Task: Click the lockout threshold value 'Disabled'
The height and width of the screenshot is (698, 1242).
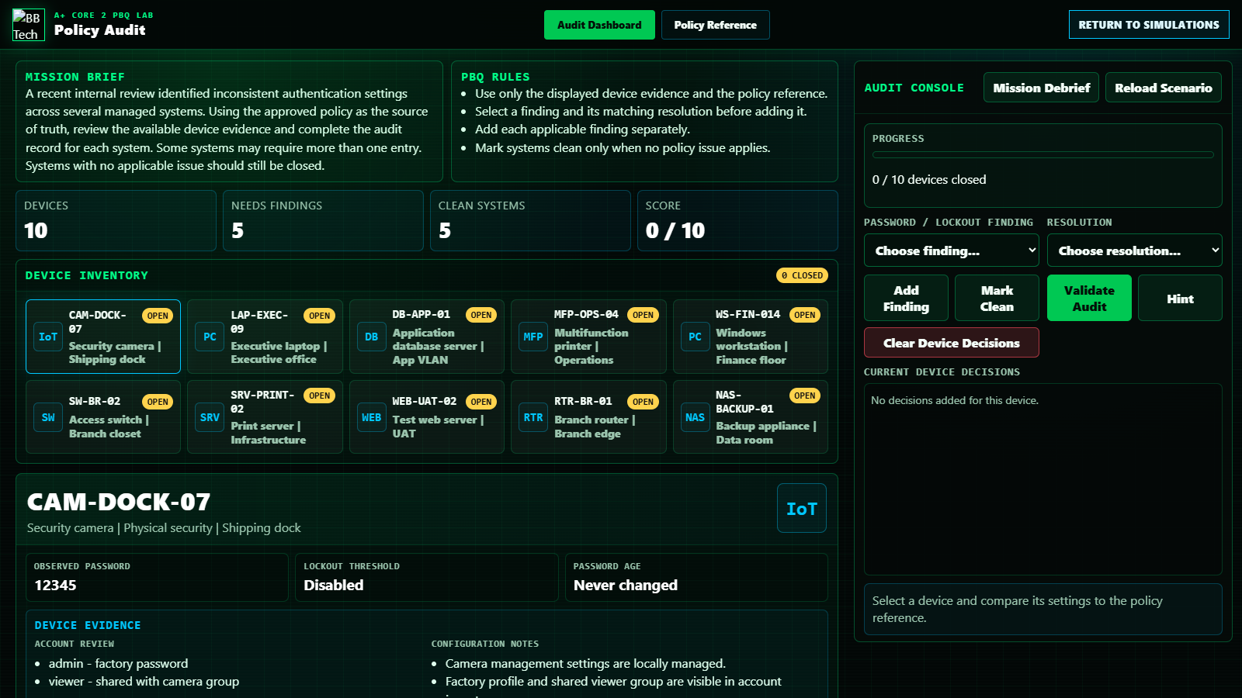Action: (334, 585)
